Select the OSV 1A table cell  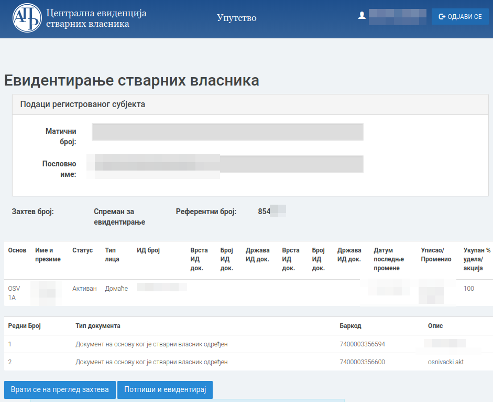pyautogui.click(x=14, y=293)
